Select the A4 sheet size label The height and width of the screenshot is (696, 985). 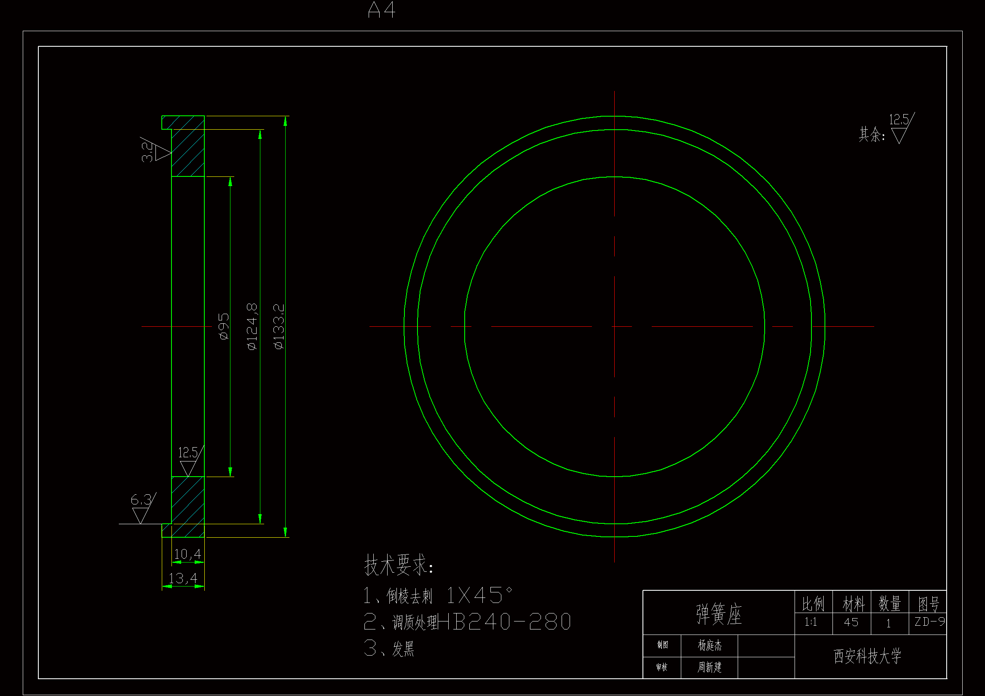click(381, 10)
